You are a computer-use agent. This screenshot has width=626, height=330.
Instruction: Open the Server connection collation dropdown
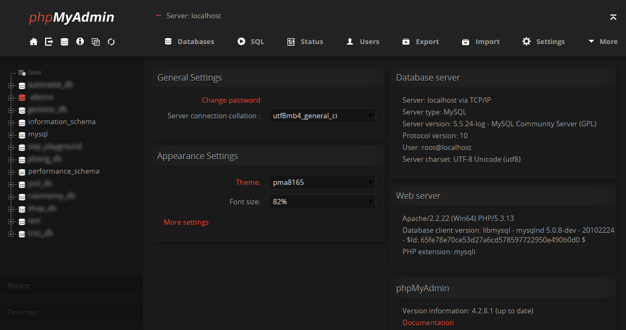click(x=322, y=116)
